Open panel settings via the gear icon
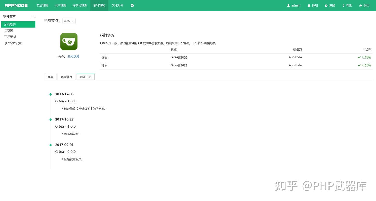 [x=326, y=5]
